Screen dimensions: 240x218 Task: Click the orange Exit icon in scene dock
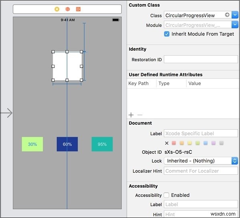tap(78, 9)
